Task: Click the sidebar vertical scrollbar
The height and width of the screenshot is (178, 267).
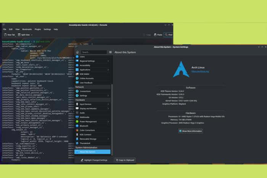Action: [112, 119]
